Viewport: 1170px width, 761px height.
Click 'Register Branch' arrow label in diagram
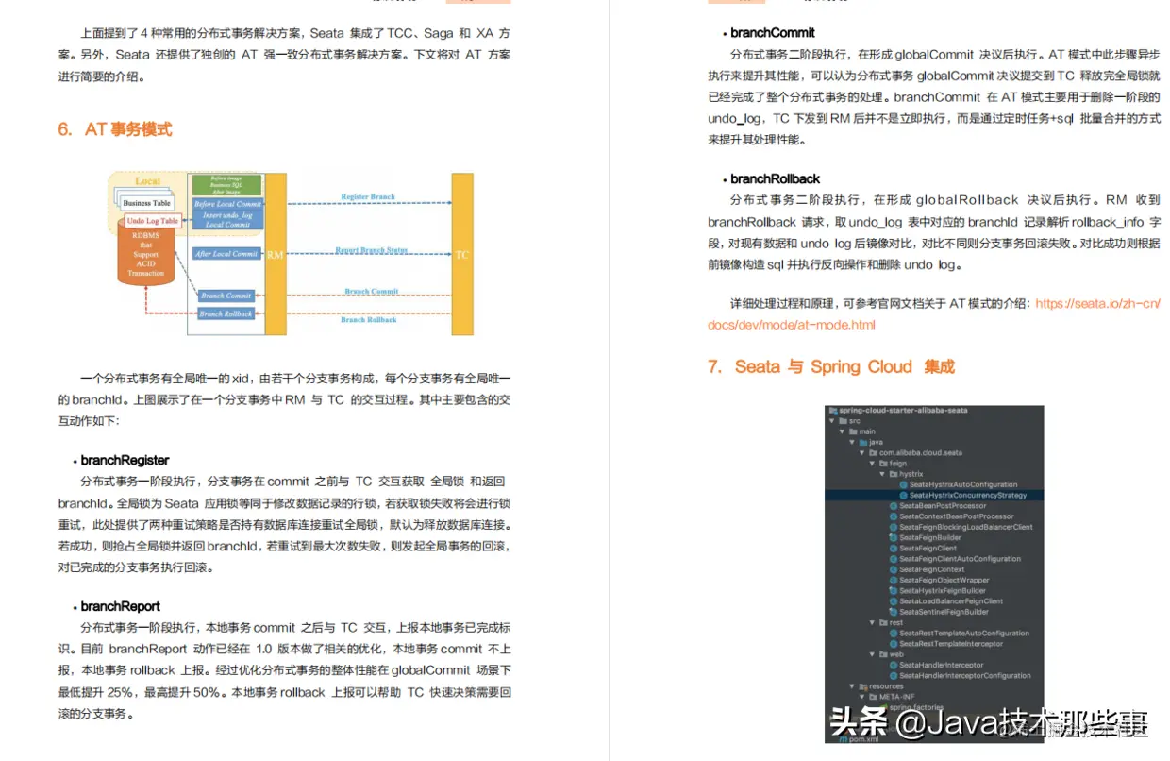(x=368, y=196)
